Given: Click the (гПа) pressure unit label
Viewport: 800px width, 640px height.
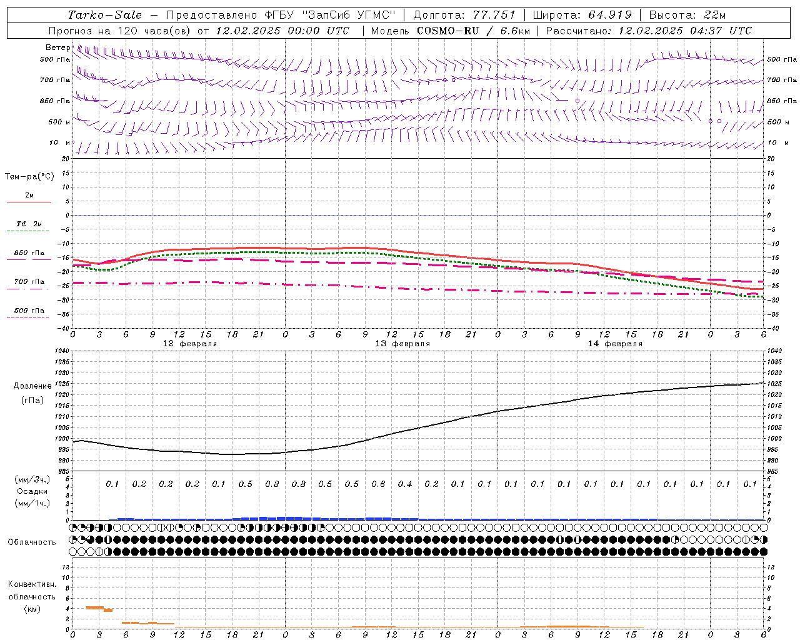Looking at the screenshot, I should [32, 400].
